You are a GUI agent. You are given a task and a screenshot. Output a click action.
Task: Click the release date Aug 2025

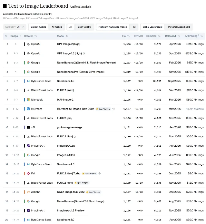(175, 201)
